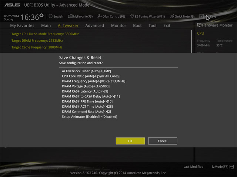Click the Frequency label in Hardware Monitor
This screenshot has width=237, height=177.
click(203, 41)
